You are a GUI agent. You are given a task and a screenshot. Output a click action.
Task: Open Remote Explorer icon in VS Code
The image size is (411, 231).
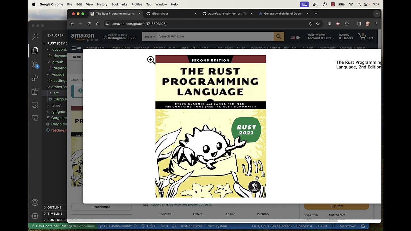(35, 105)
